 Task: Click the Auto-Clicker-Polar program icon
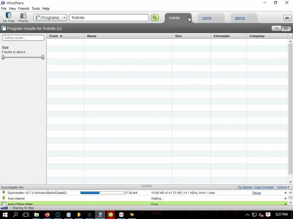pyautogui.click(x=3, y=204)
